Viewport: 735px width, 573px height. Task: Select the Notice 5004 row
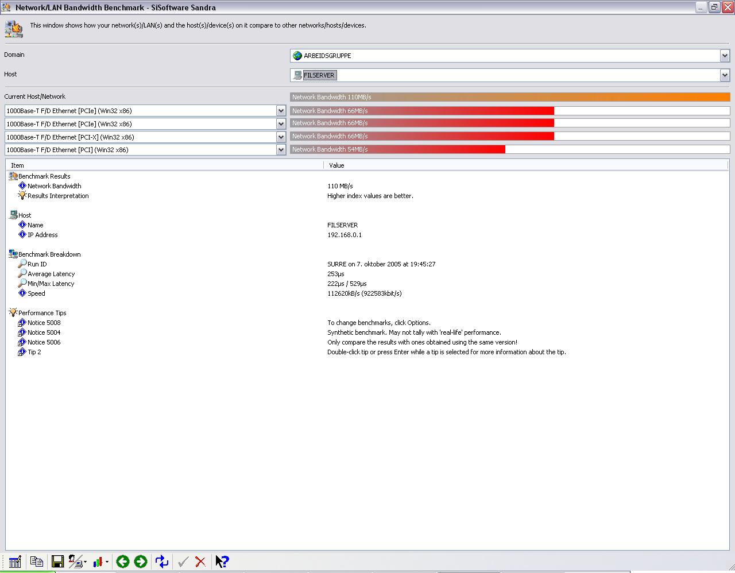pyautogui.click(x=367, y=332)
